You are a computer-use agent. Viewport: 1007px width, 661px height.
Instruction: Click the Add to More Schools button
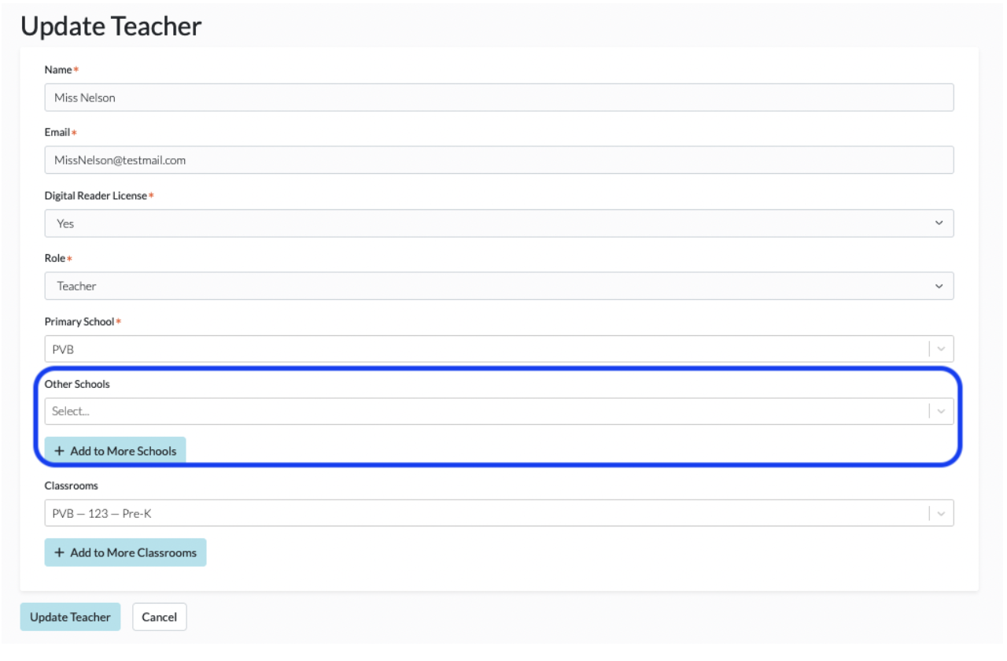[x=115, y=451]
